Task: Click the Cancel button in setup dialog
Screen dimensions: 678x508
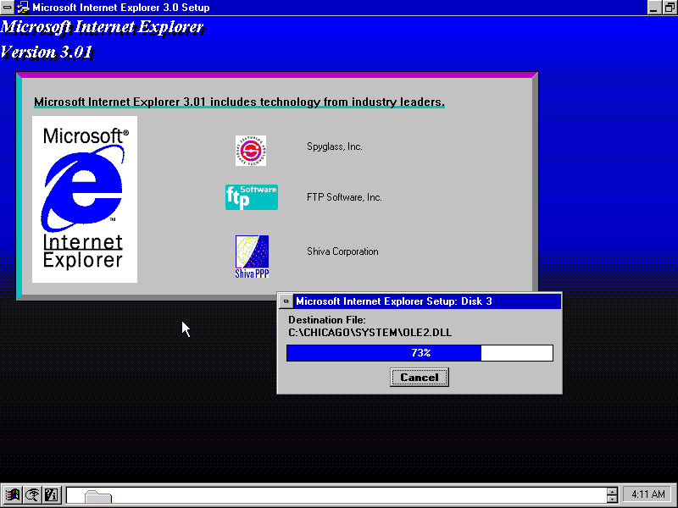Action: 419,377
